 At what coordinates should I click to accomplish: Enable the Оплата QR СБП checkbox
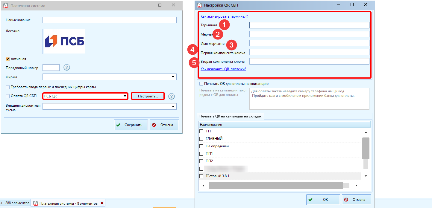point(8,96)
